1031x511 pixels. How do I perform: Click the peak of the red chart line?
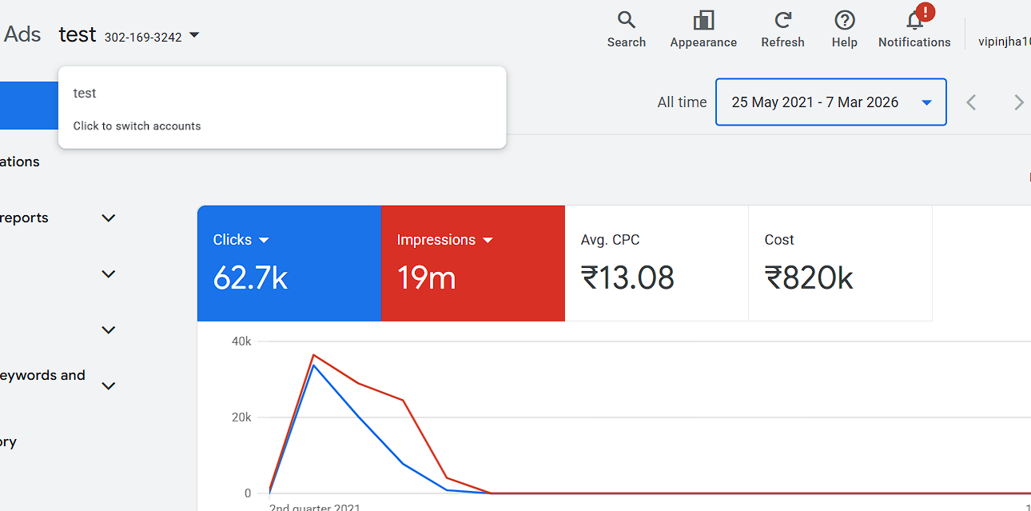pos(313,355)
